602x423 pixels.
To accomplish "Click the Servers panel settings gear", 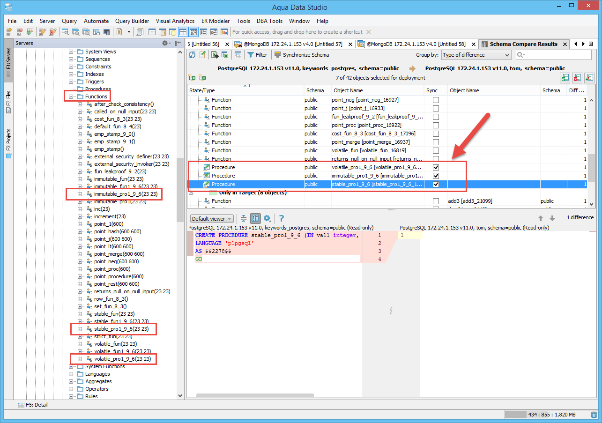I will pos(166,43).
